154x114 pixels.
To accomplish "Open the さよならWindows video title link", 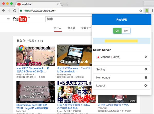I will coord(74,70).
